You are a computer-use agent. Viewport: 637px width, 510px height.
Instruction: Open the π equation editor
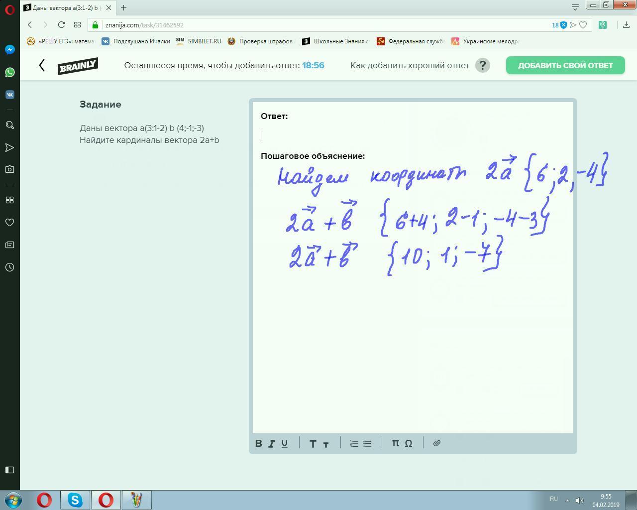coord(396,443)
